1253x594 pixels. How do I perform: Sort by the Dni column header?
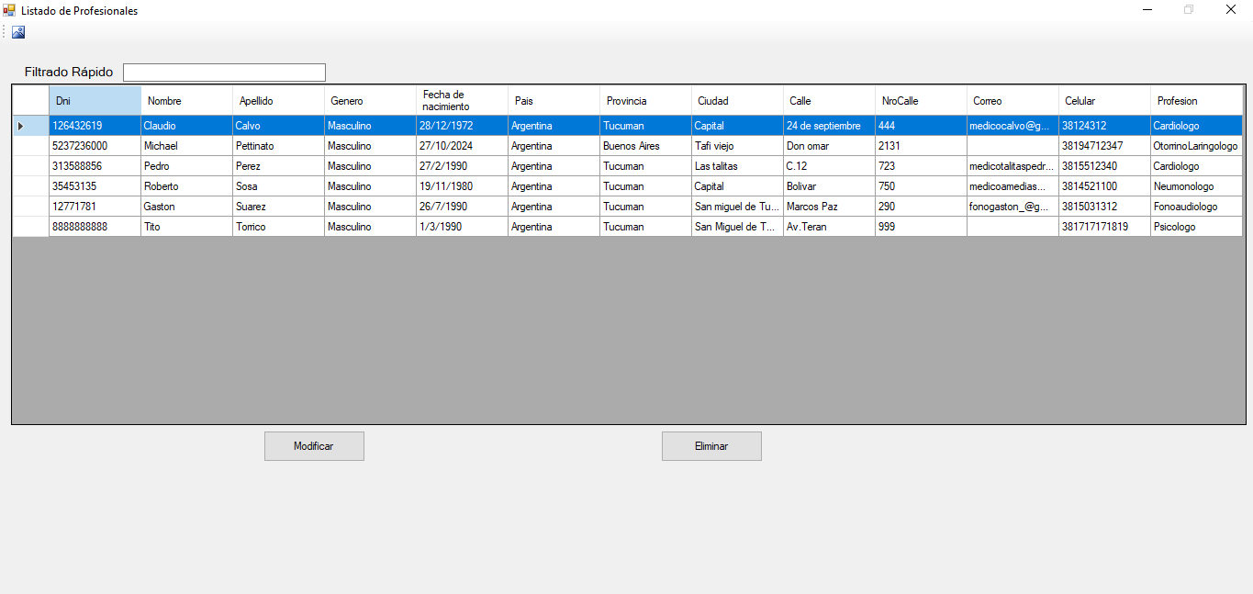click(x=95, y=101)
